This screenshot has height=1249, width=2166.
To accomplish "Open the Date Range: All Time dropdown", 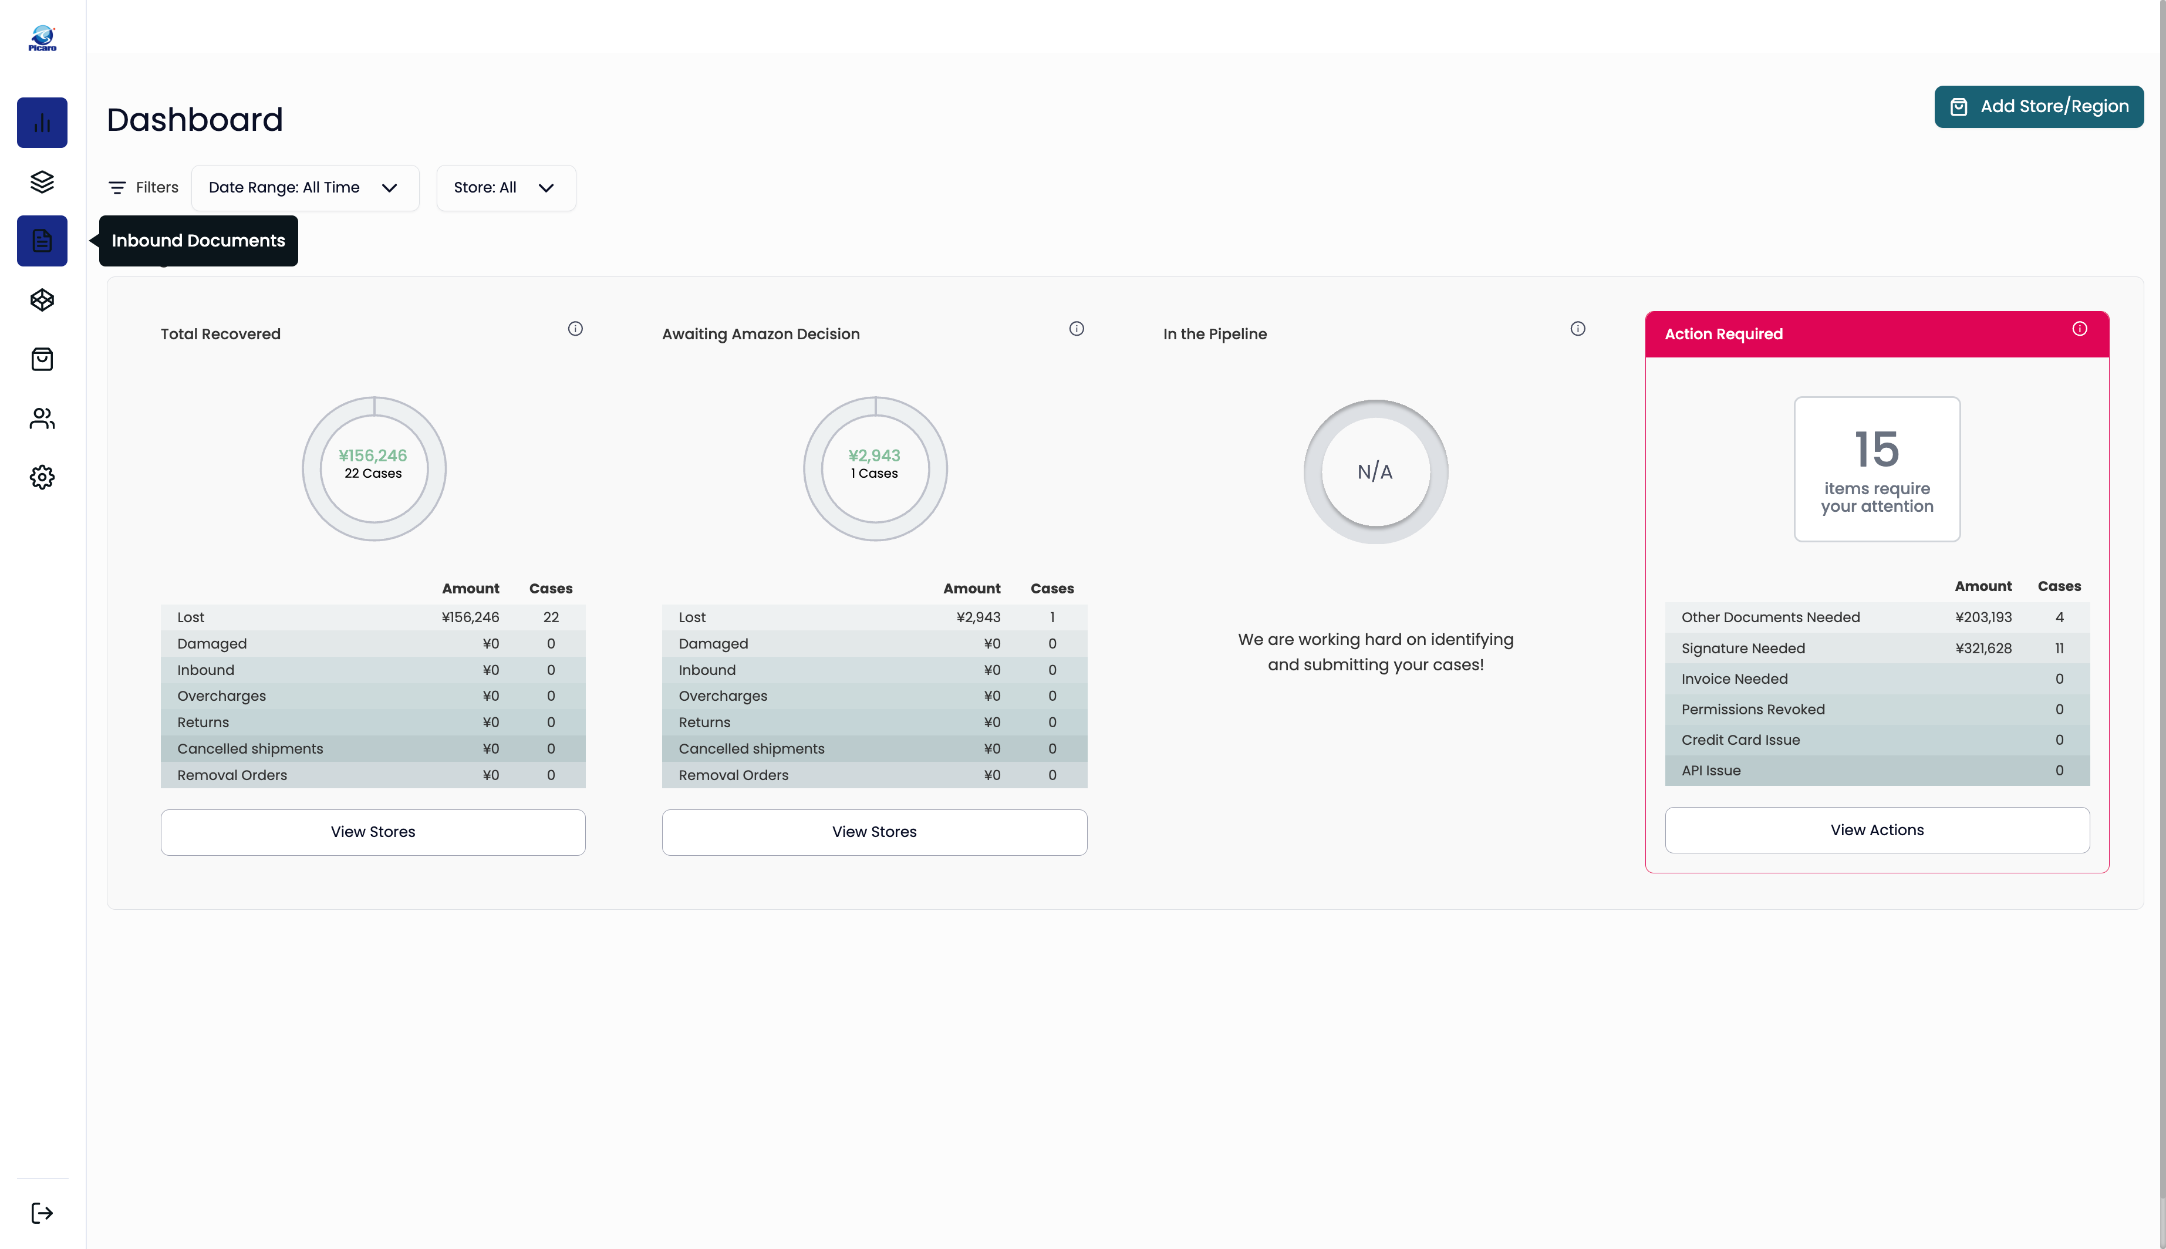I will (305, 188).
